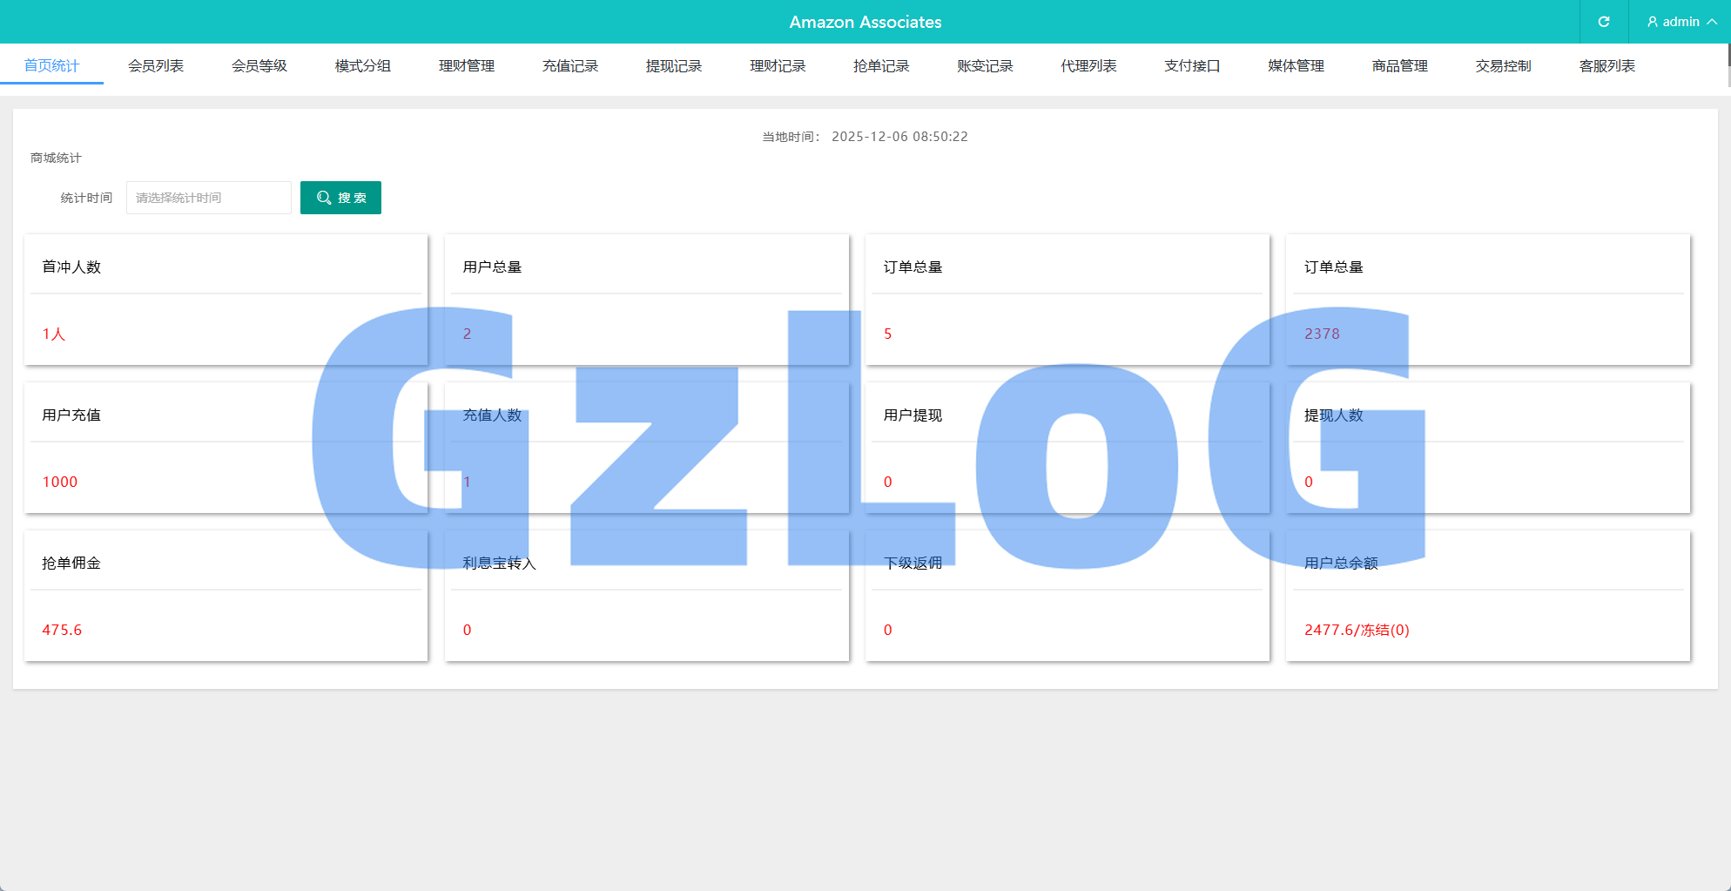Image resolution: width=1731 pixels, height=891 pixels.
Task: Click the 搜索 search button
Action: [x=340, y=198]
